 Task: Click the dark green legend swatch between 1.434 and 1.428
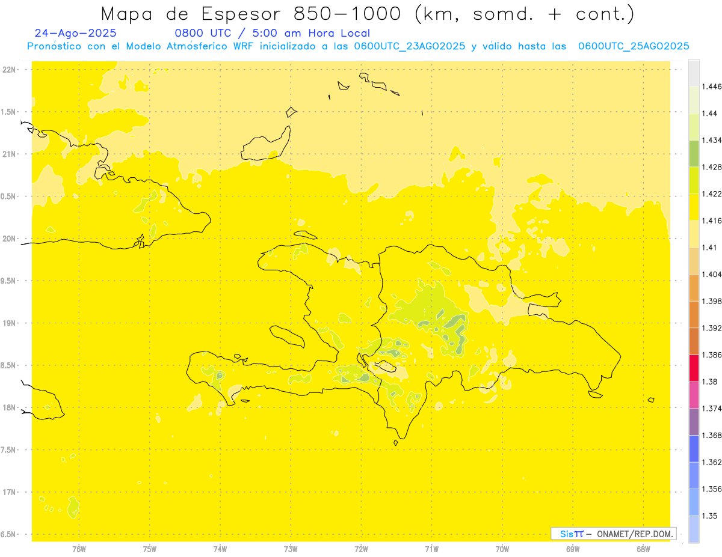click(694, 153)
